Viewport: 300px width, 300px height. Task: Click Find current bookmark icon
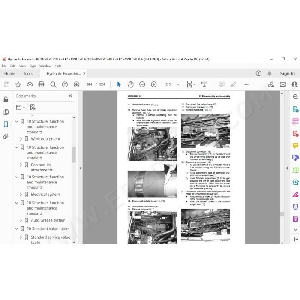click(33, 107)
